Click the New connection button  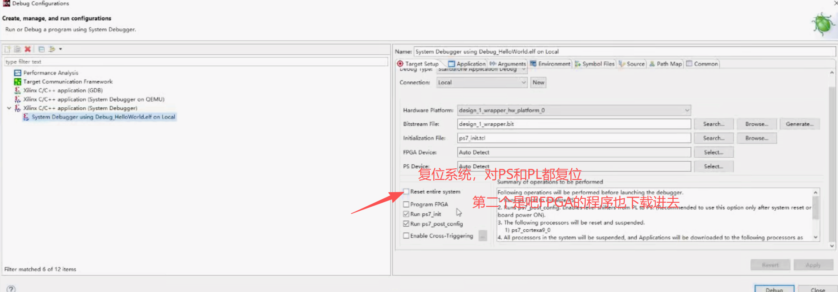pos(538,83)
